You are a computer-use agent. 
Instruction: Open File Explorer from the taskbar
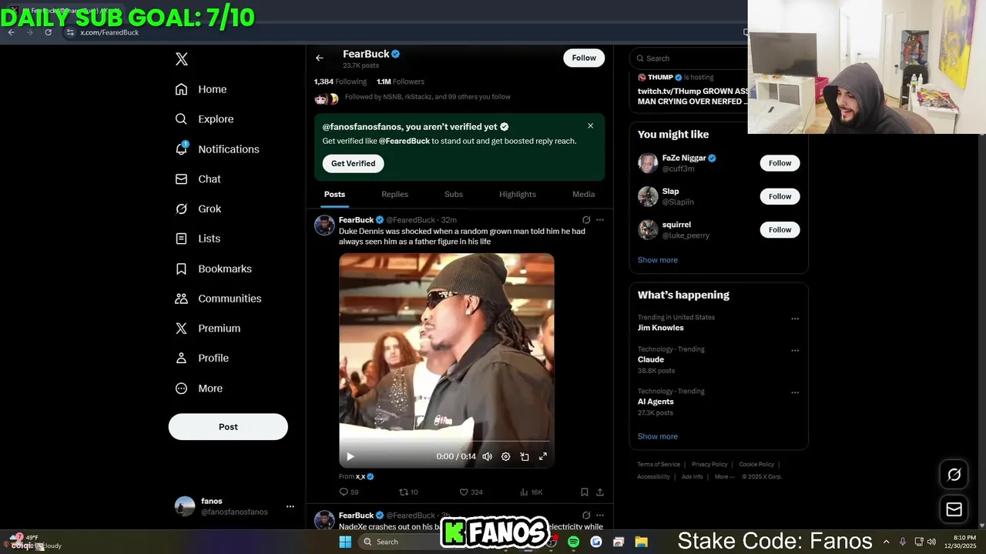(x=641, y=542)
